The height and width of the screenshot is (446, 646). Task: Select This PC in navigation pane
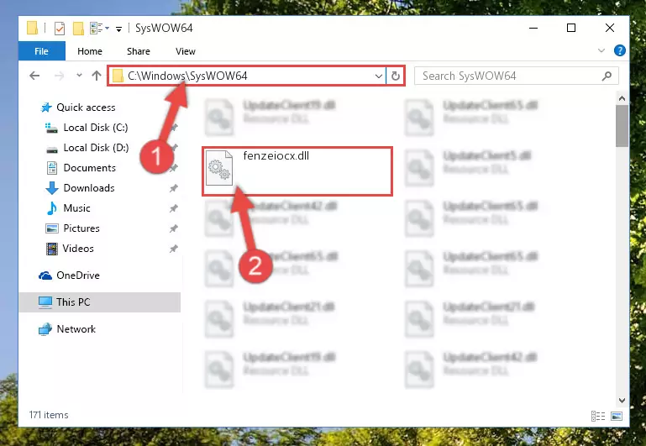(x=100, y=302)
